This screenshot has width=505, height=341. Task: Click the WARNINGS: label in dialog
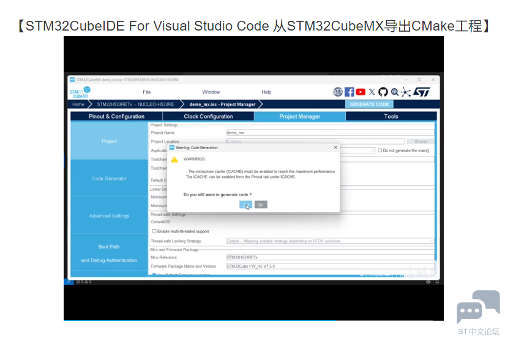pyautogui.click(x=194, y=159)
